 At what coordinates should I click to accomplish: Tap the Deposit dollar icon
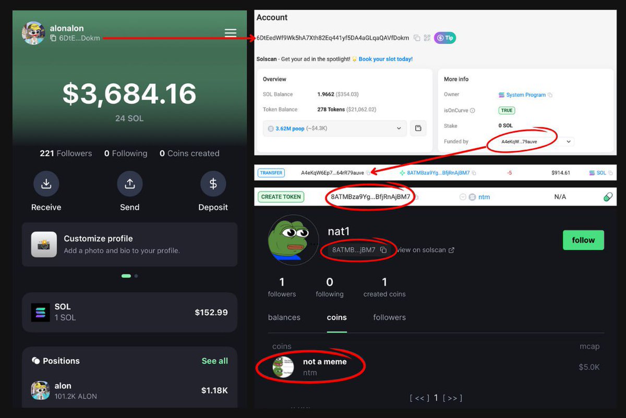click(x=213, y=184)
